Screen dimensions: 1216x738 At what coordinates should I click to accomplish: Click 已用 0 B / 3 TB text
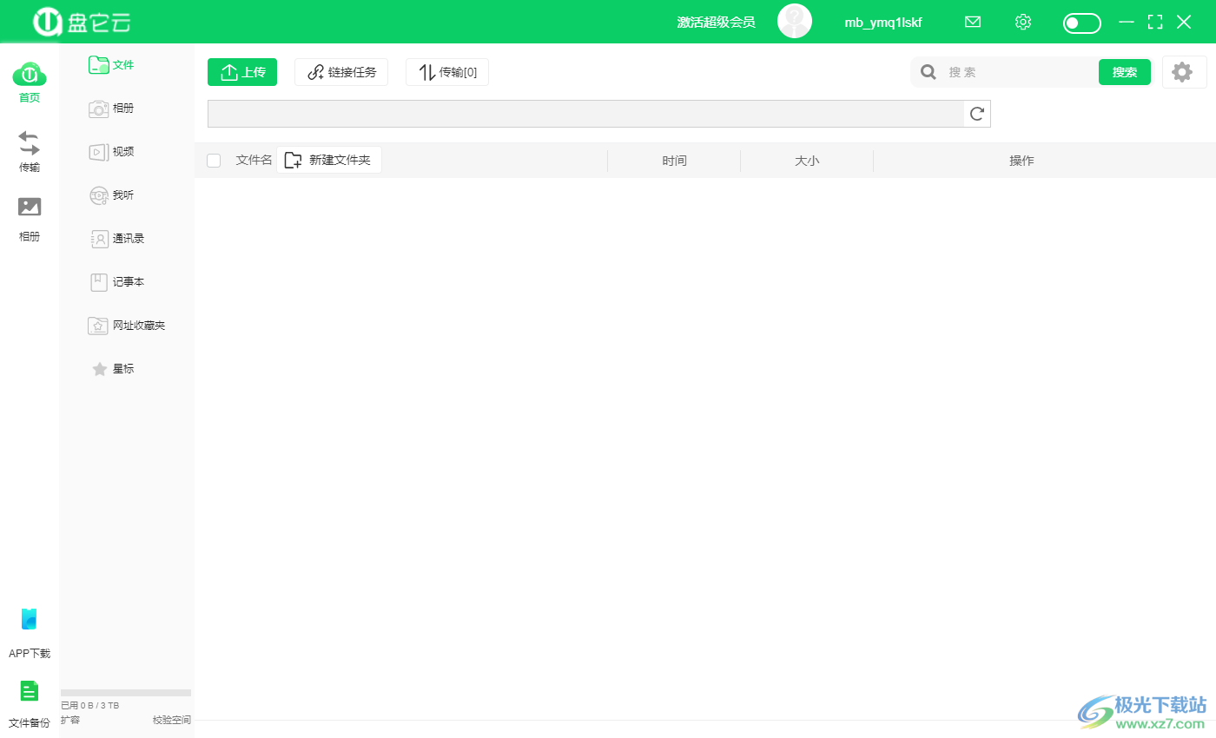[90, 706]
